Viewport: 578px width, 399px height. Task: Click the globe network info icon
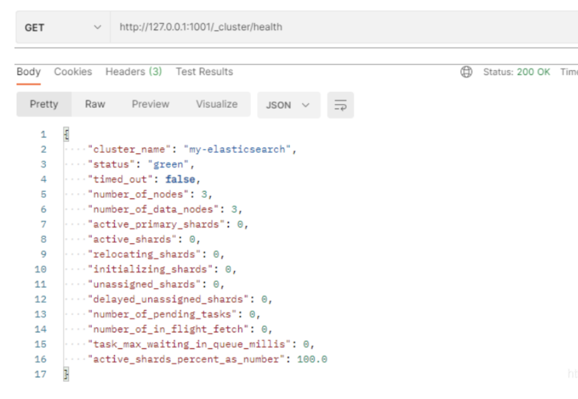pos(466,72)
